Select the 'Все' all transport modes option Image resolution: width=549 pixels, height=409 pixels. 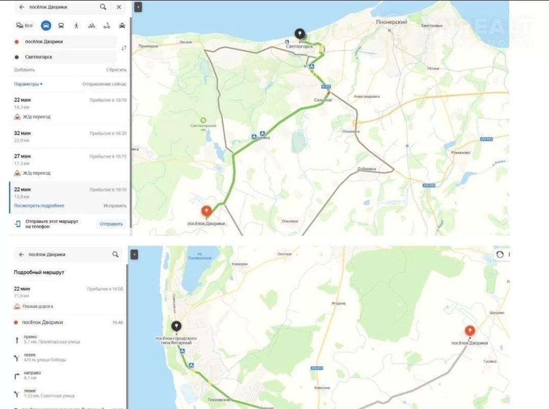point(24,25)
